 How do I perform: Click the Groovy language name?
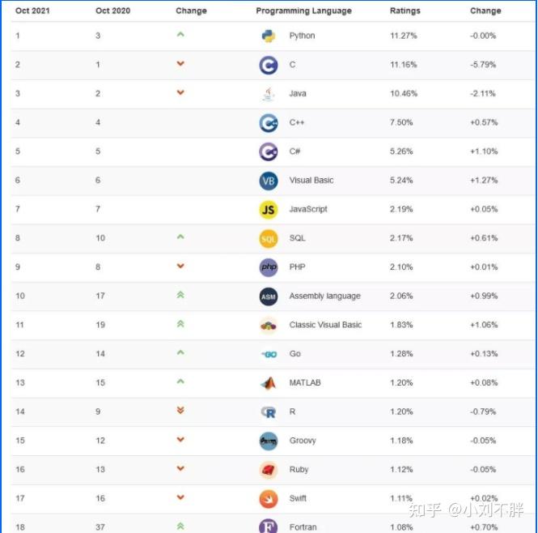click(x=303, y=441)
